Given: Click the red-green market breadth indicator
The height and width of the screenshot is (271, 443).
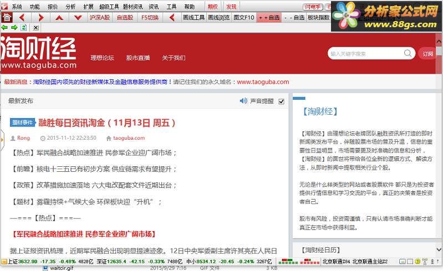Looking at the screenshot, I should point(299,262).
